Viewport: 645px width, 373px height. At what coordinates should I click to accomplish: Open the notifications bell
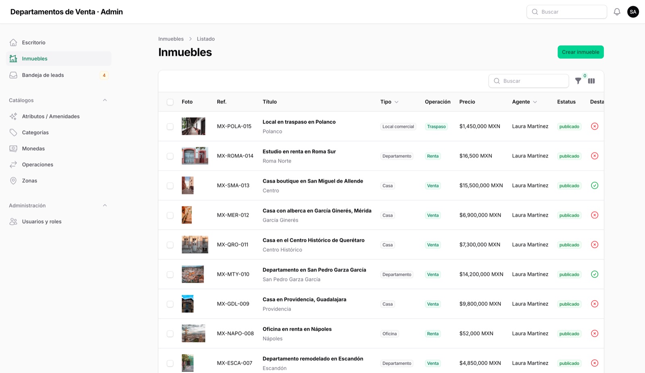pyautogui.click(x=617, y=12)
